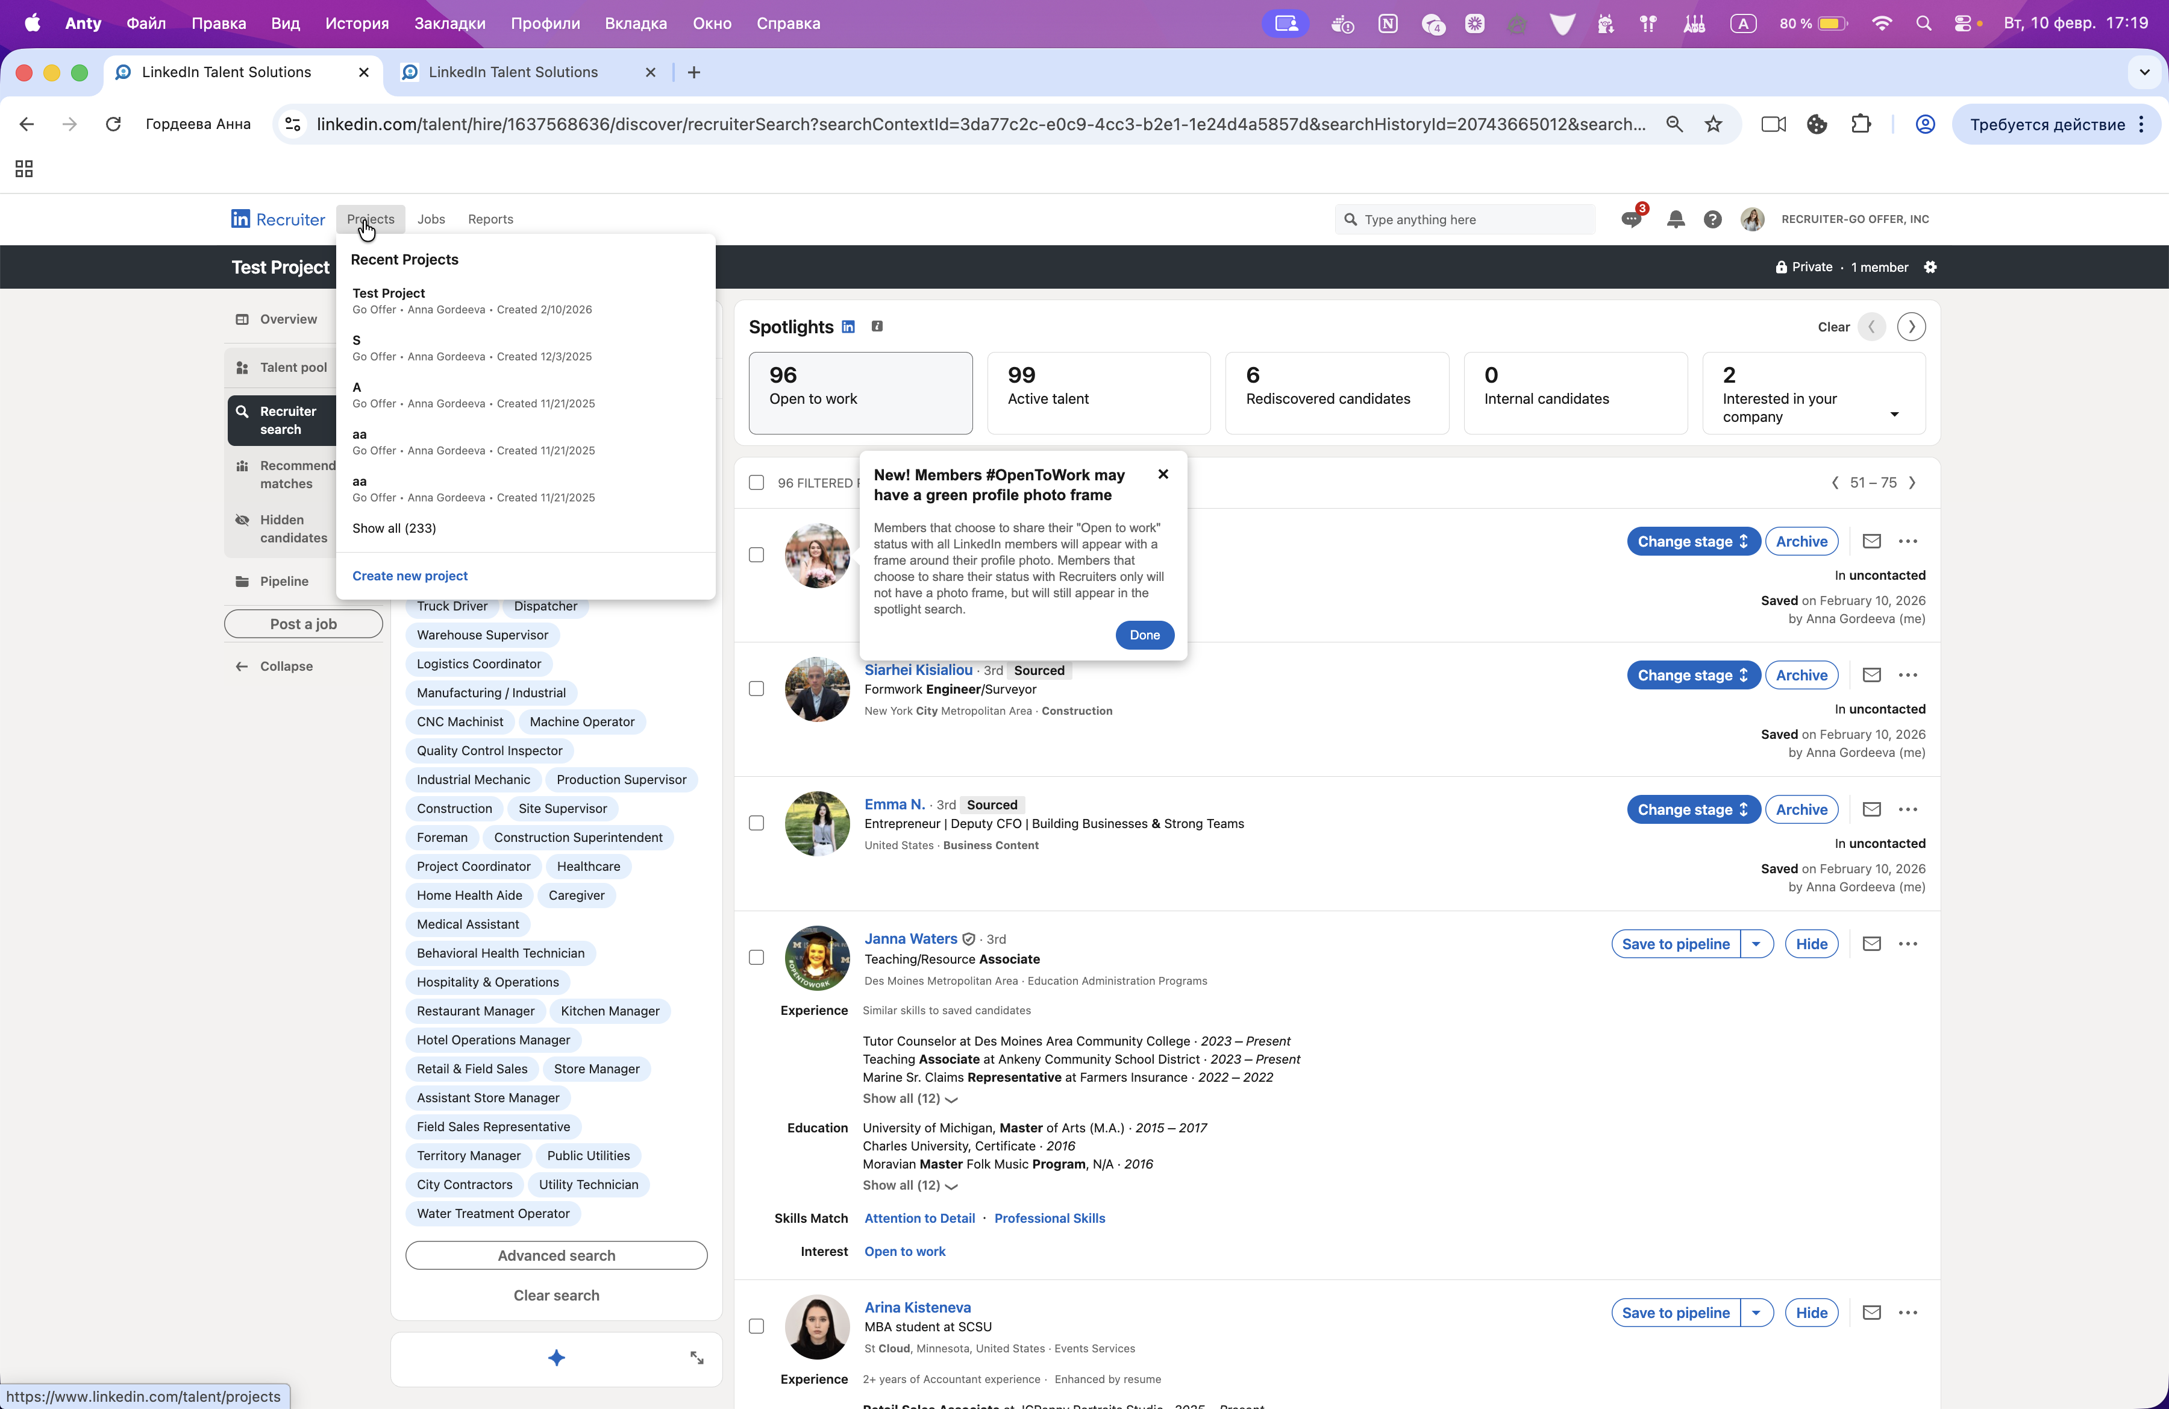Tick the checkbox beside Emma N.
Screen dimensions: 2169x1409
(x=756, y=823)
